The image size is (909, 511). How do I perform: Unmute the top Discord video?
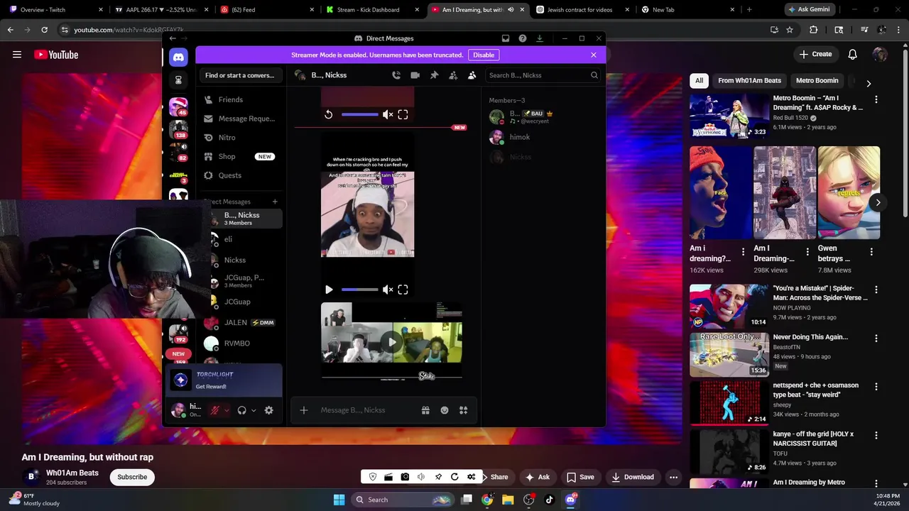pos(388,114)
